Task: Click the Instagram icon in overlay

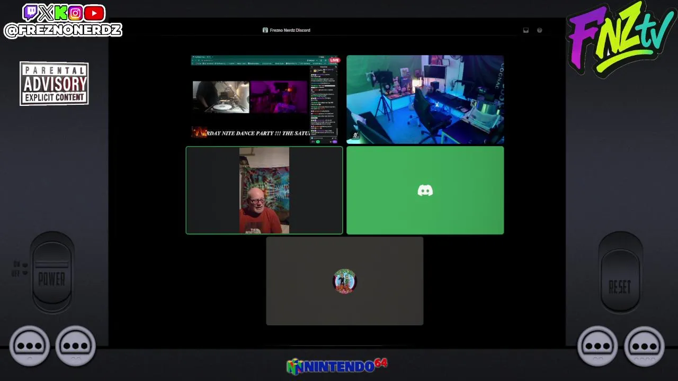Action: (x=75, y=12)
